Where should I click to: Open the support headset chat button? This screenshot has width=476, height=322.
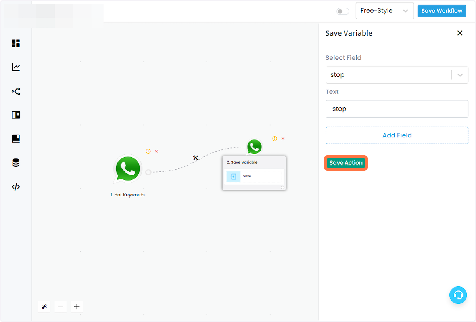pos(458,295)
